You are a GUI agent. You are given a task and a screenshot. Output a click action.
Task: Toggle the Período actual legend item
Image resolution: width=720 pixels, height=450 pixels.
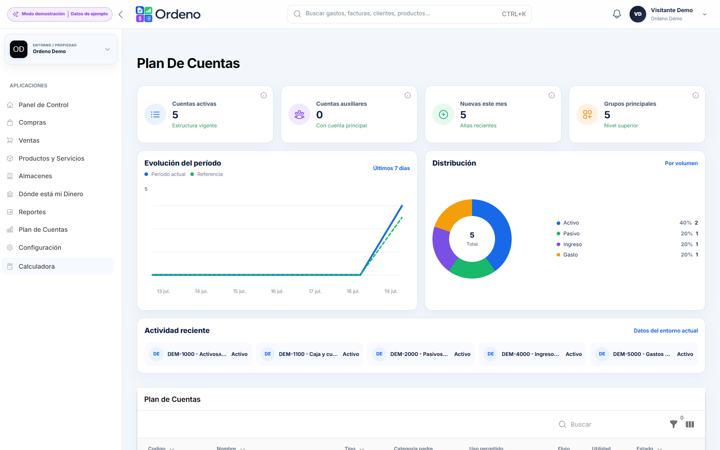click(x=165, y=174)
